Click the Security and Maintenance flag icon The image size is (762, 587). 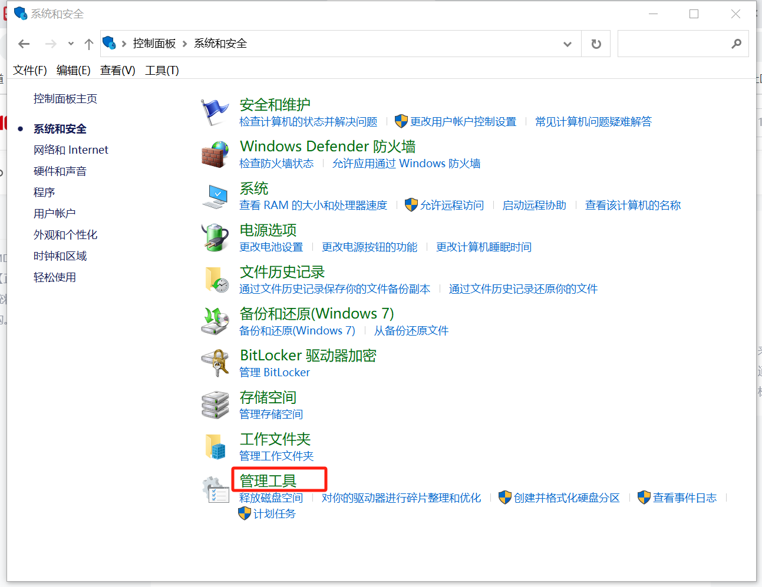(x=215, y=112)
